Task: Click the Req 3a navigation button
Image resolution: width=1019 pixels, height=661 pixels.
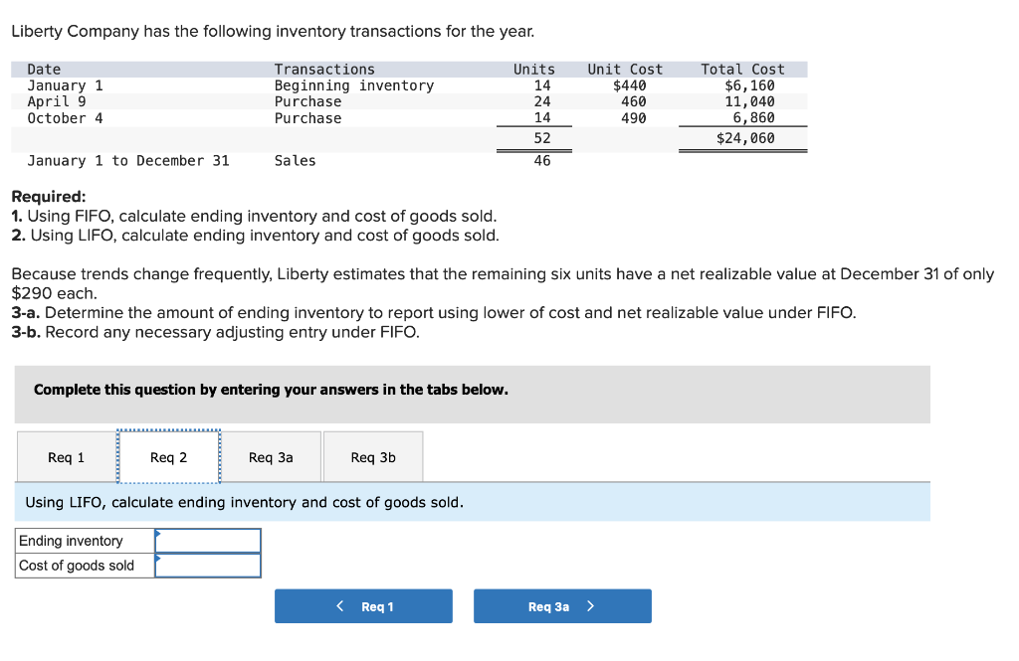Action: coord(562,605)
